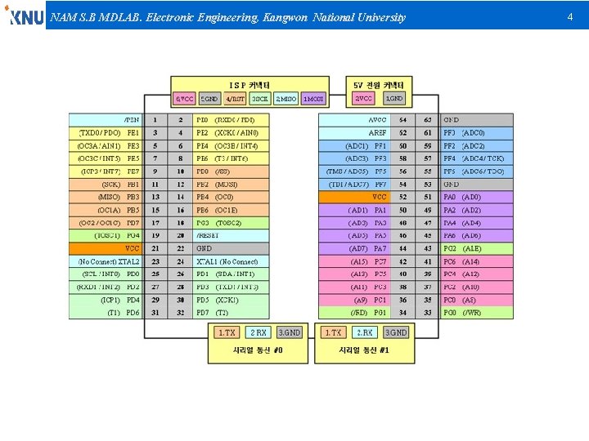
Task: Select the "PG2 (ALE)" cell
Action: (477, 248)
